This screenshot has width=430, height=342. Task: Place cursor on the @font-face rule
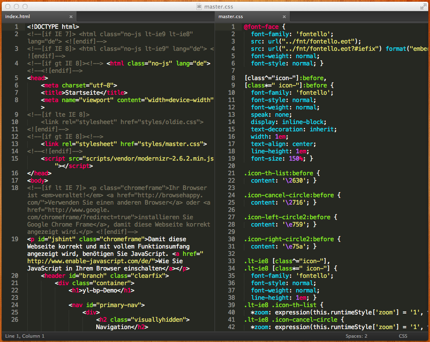coord(260,27)
